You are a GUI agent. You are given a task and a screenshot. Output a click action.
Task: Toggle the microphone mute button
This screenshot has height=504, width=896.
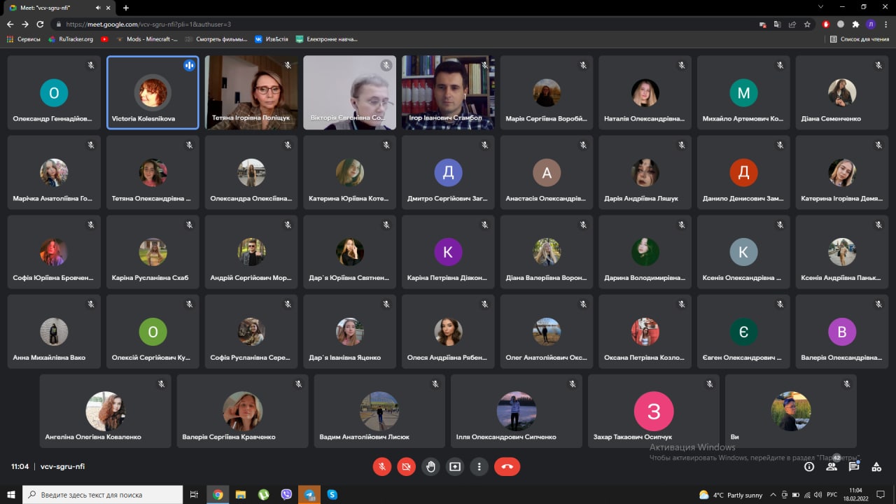382,466
